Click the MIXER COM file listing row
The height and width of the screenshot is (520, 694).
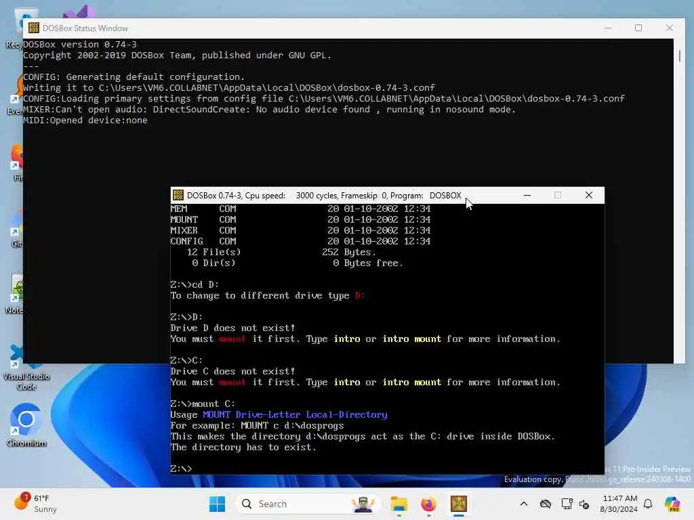300,230
